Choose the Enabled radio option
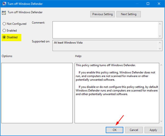This screenshot has height=136, width=165. click(x=4, y=31)
